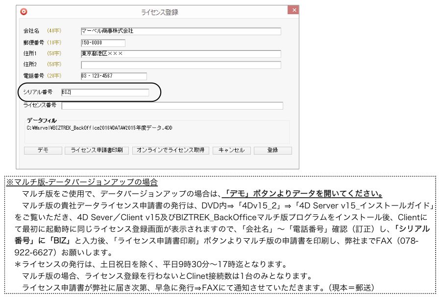441x297 pixels.
Task: Click the 郵便番号 label
Action: click(34, 43)
